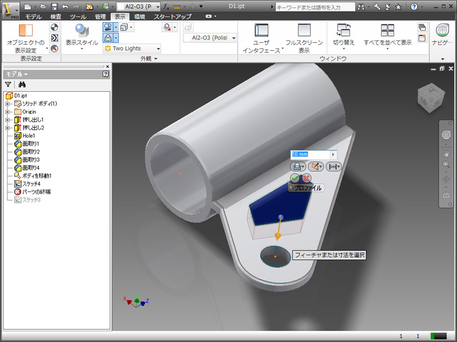
Task: Expand the 押し出し1 feature node
Action: point(7,120)
